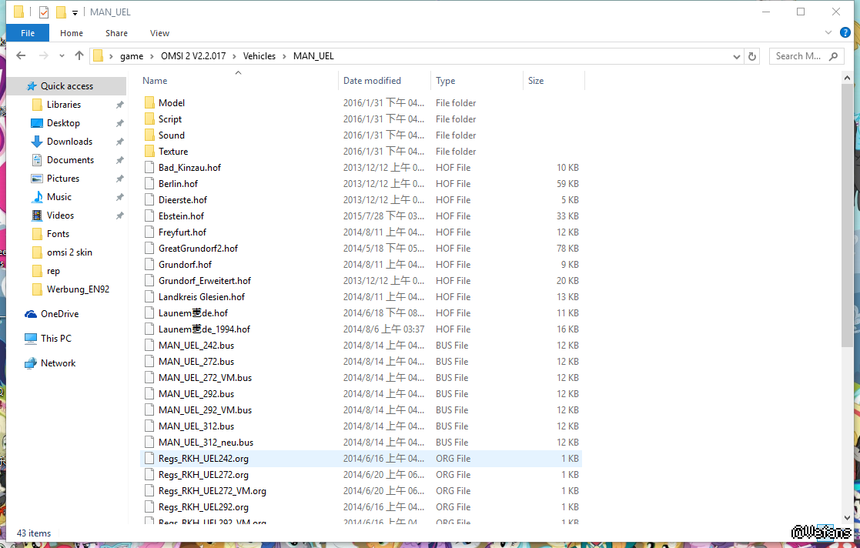Open Windows Explorer help icon
860x548 pixels.
coord(845,33)
